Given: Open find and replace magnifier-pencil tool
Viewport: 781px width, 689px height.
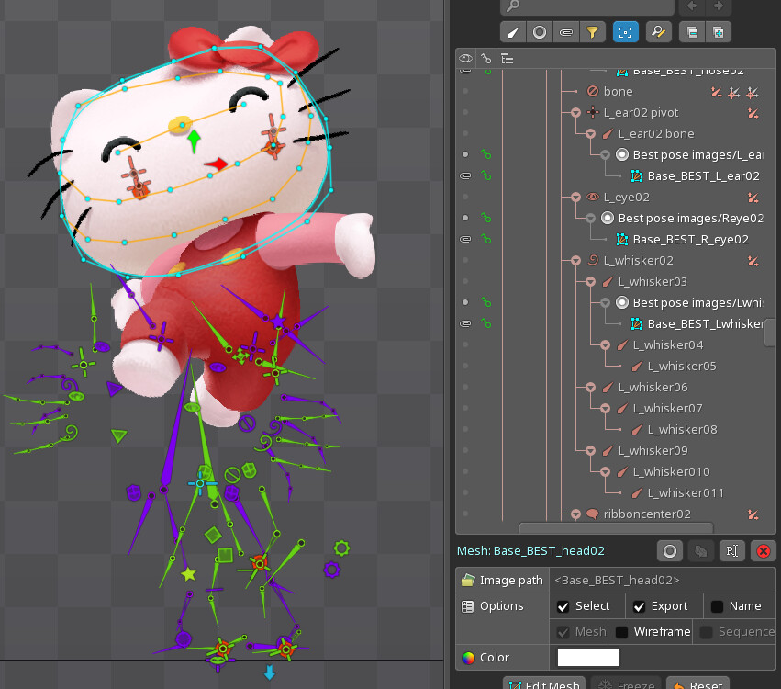Looking at the screenshot, I should 658,32.
